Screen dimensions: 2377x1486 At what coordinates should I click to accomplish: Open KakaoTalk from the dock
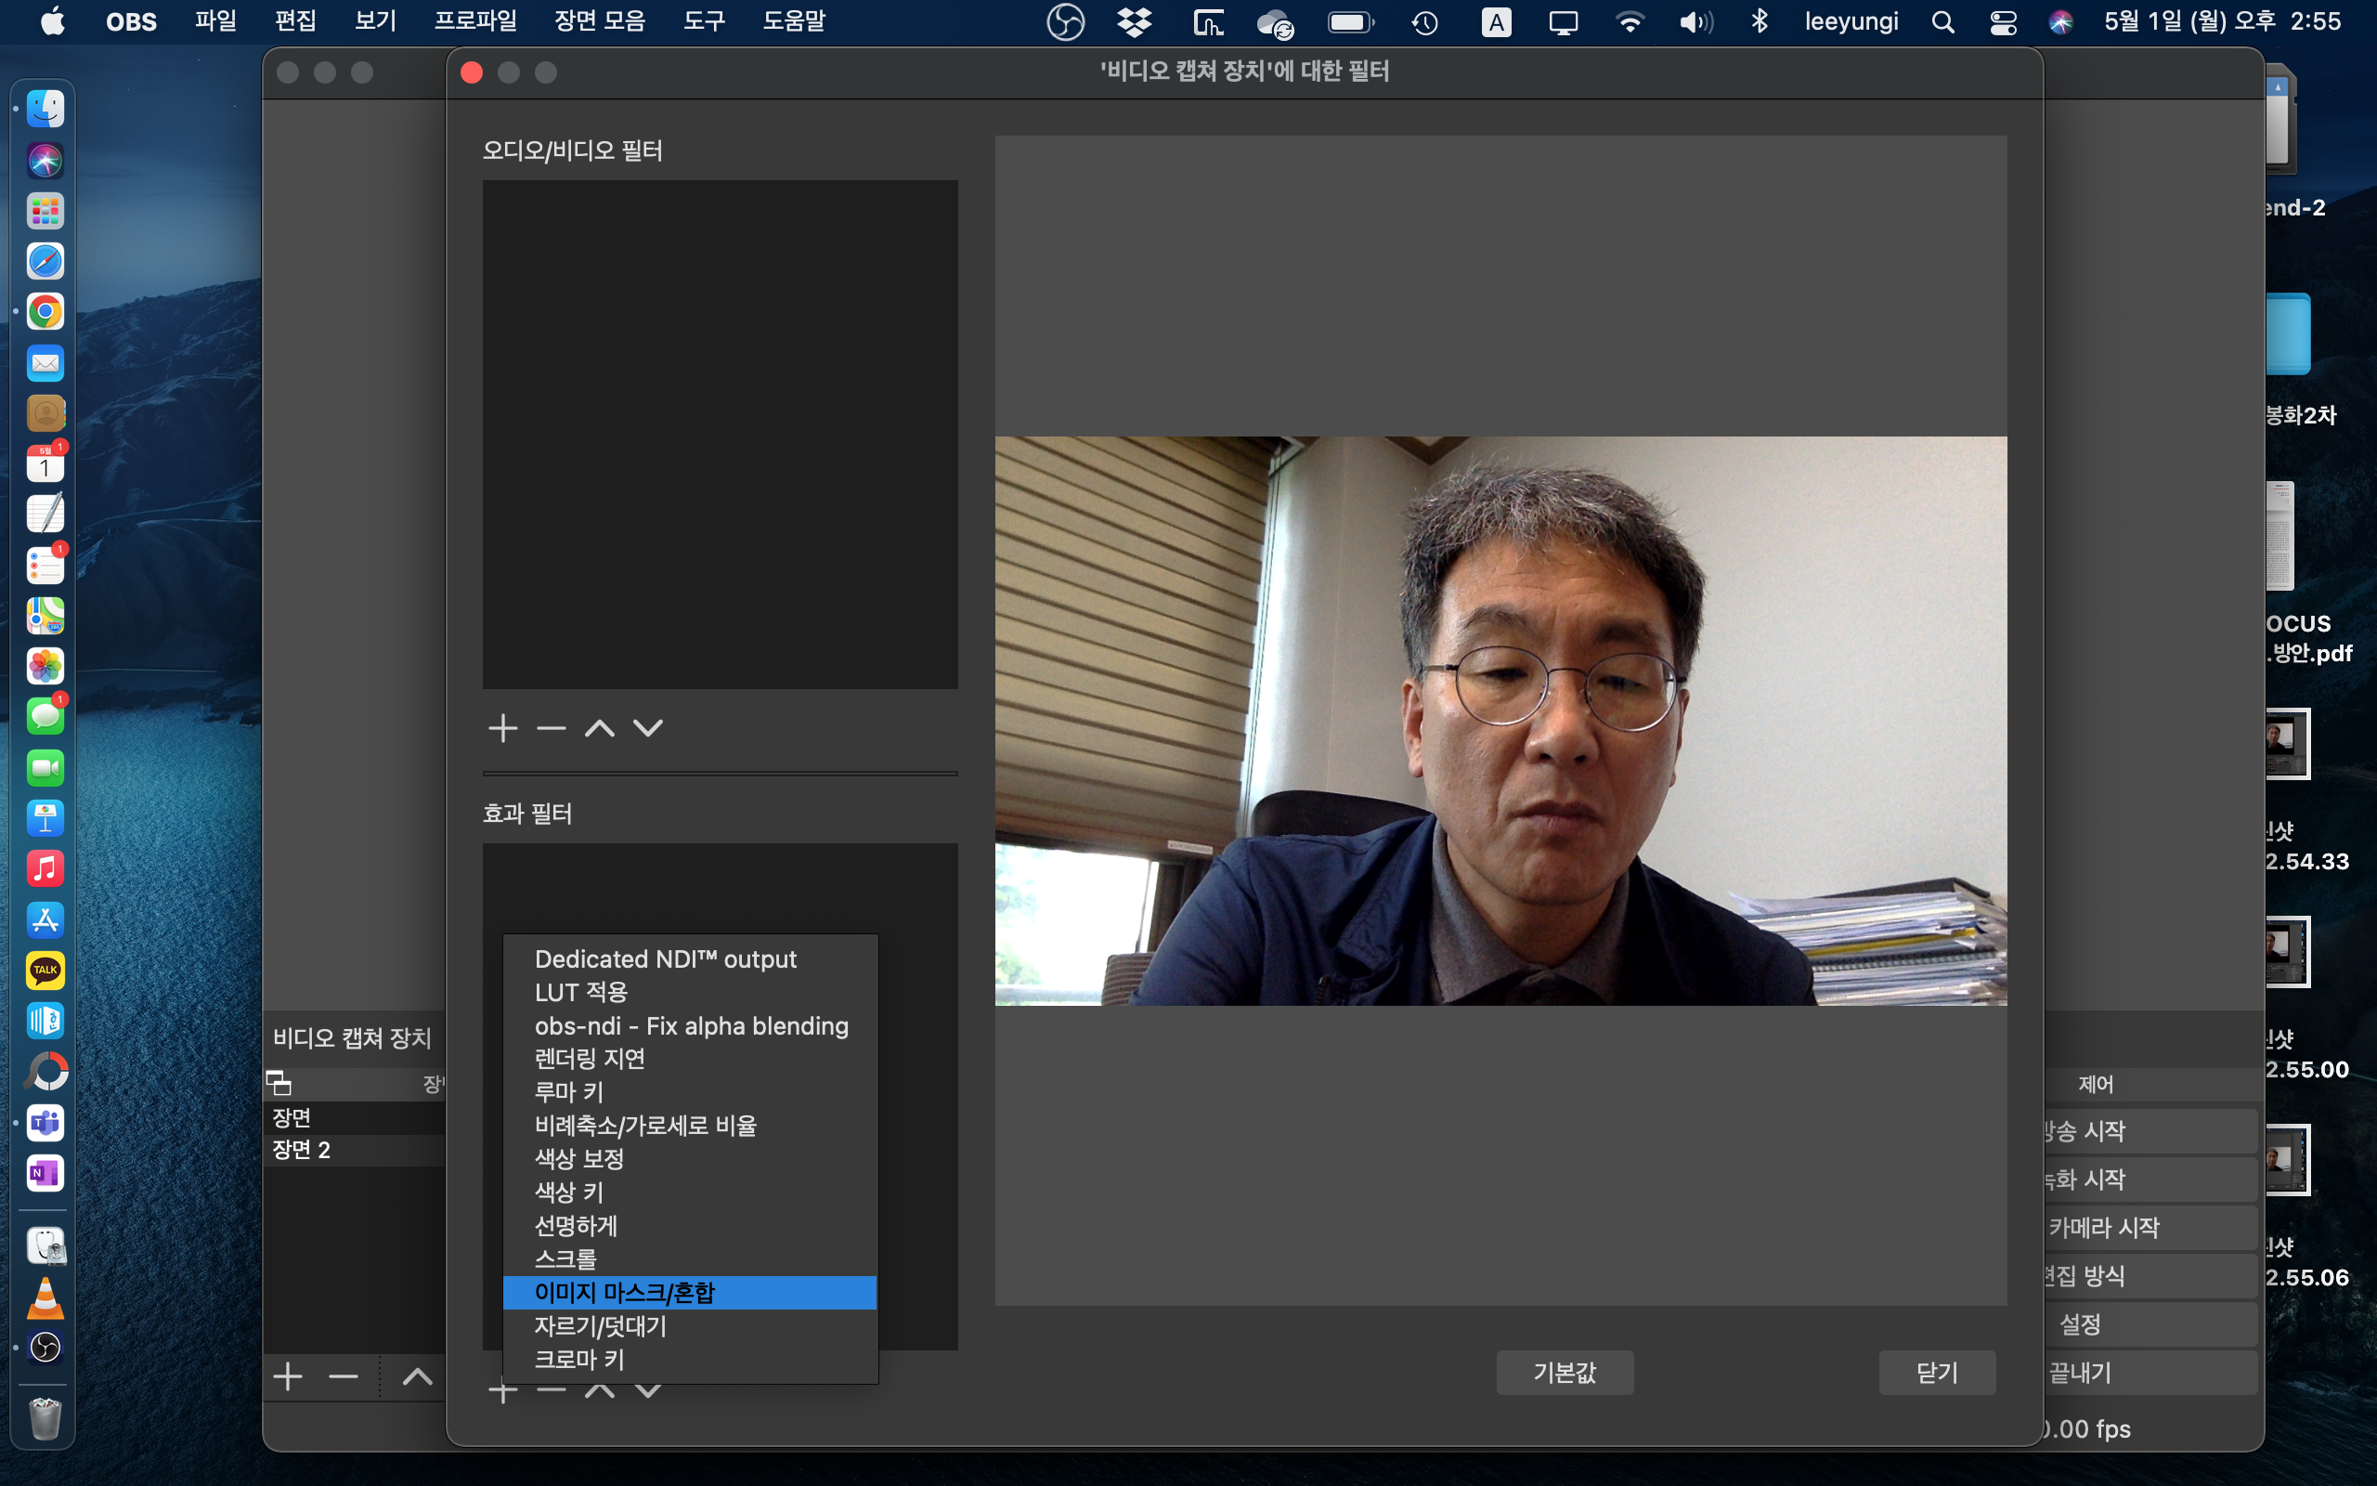tap(45, 970)
